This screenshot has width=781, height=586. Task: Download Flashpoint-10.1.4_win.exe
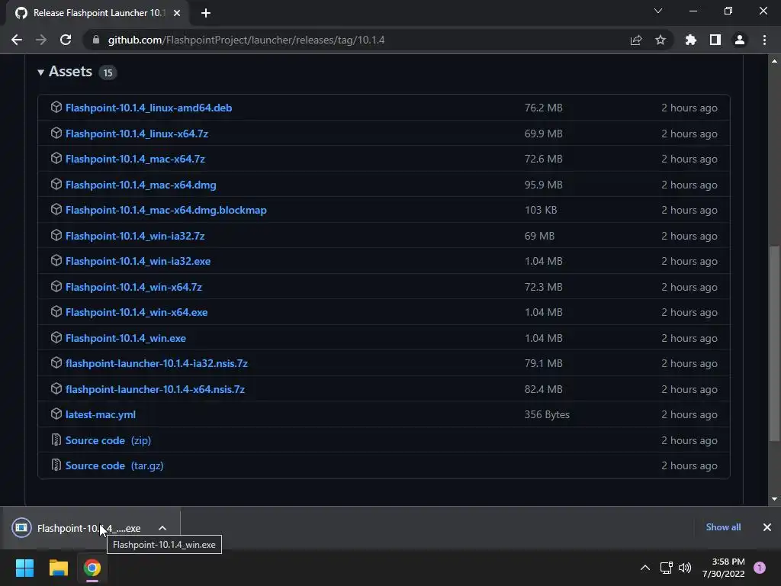coord(126,338)
